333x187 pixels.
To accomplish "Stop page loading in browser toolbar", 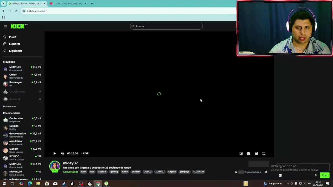I will click(16, 11).
